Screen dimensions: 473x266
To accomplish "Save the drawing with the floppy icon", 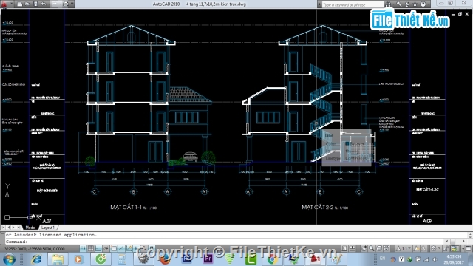I will [x=35, y=4].
